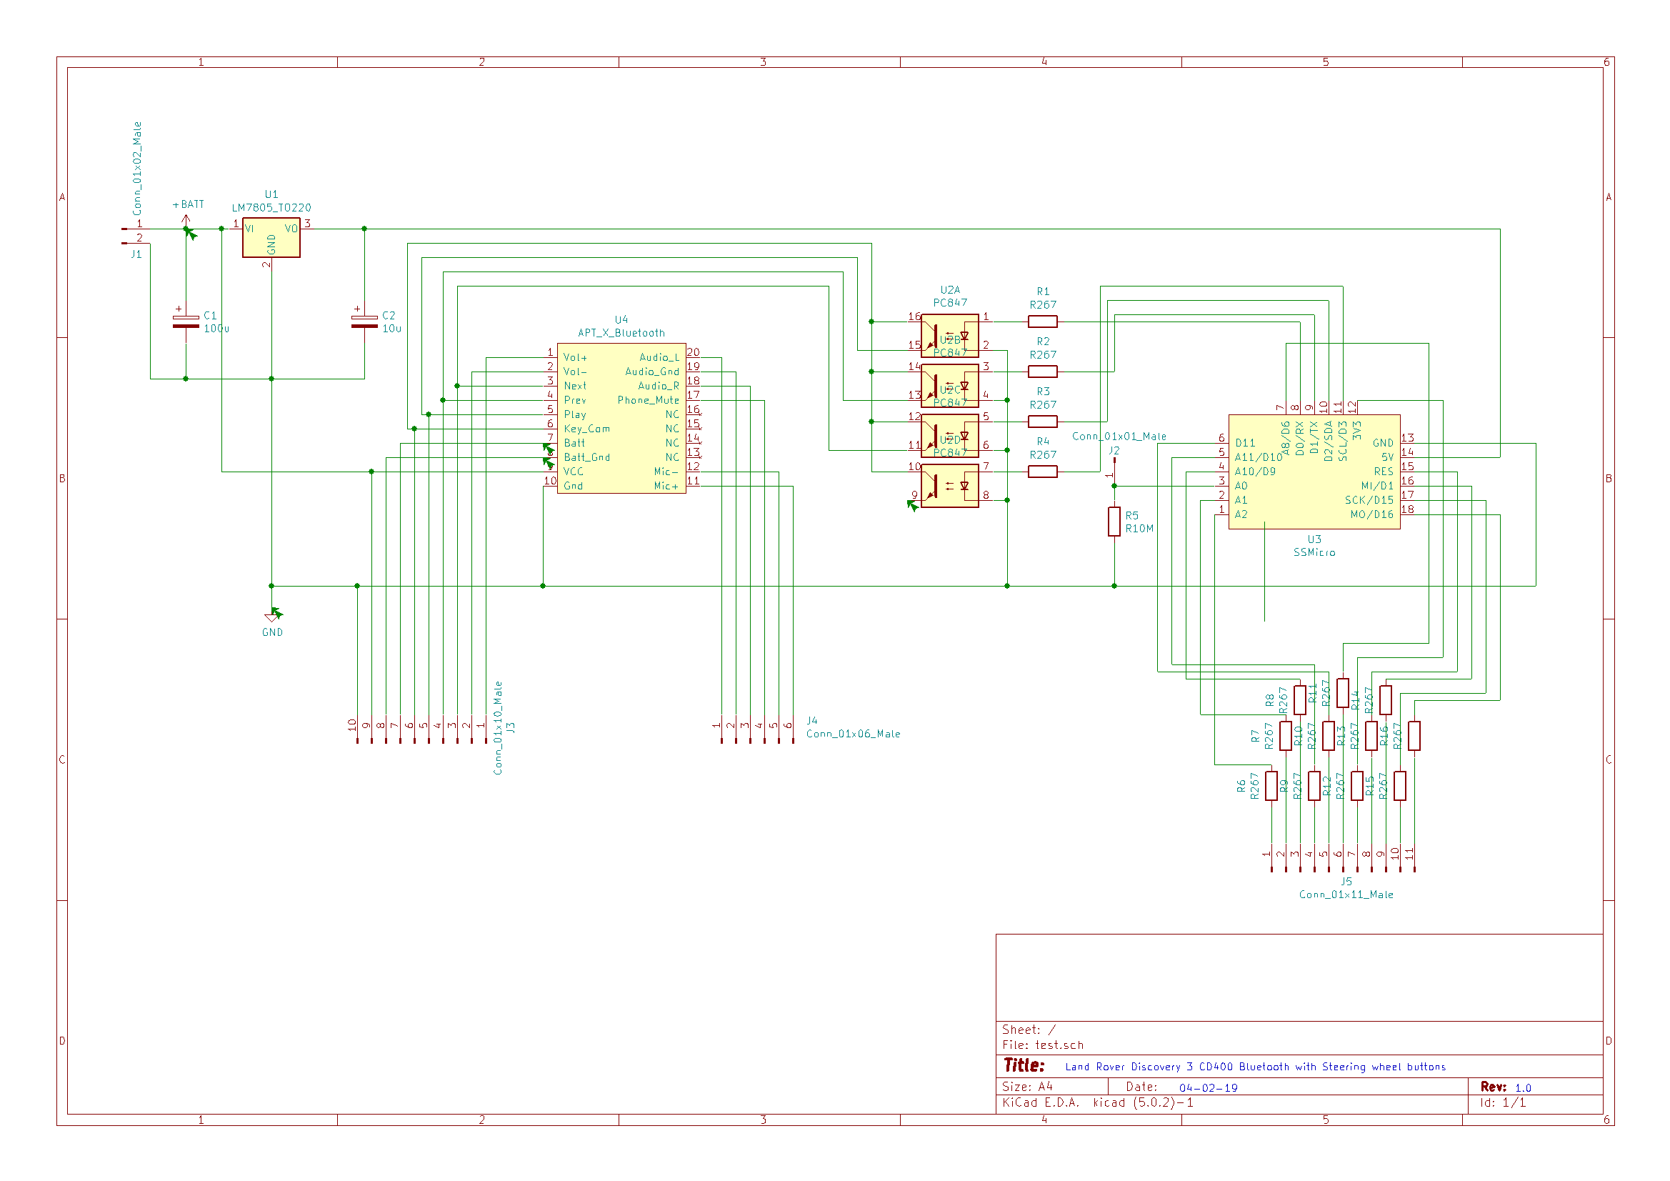Screen dimensions: 1670x1181
Task: Click the SCK/D15 pin label on U3
Action: point(1369,501)
